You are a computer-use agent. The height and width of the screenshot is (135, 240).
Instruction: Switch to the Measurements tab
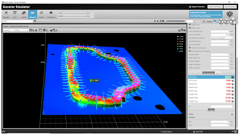tap(208, 73)
